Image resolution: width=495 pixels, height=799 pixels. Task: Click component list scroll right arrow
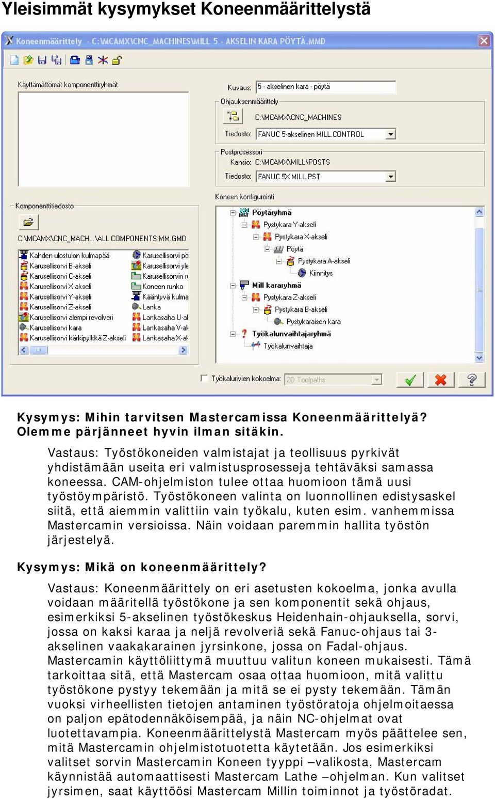tap(183, 350)
